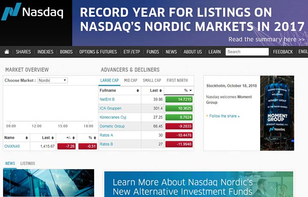
Task: Open the Ratos A share link
Action: click(106, 135)
